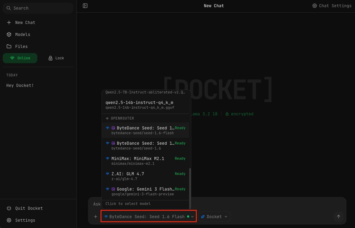Toggle the Lock button
355x228 pixels.
(x=56, y=58)
